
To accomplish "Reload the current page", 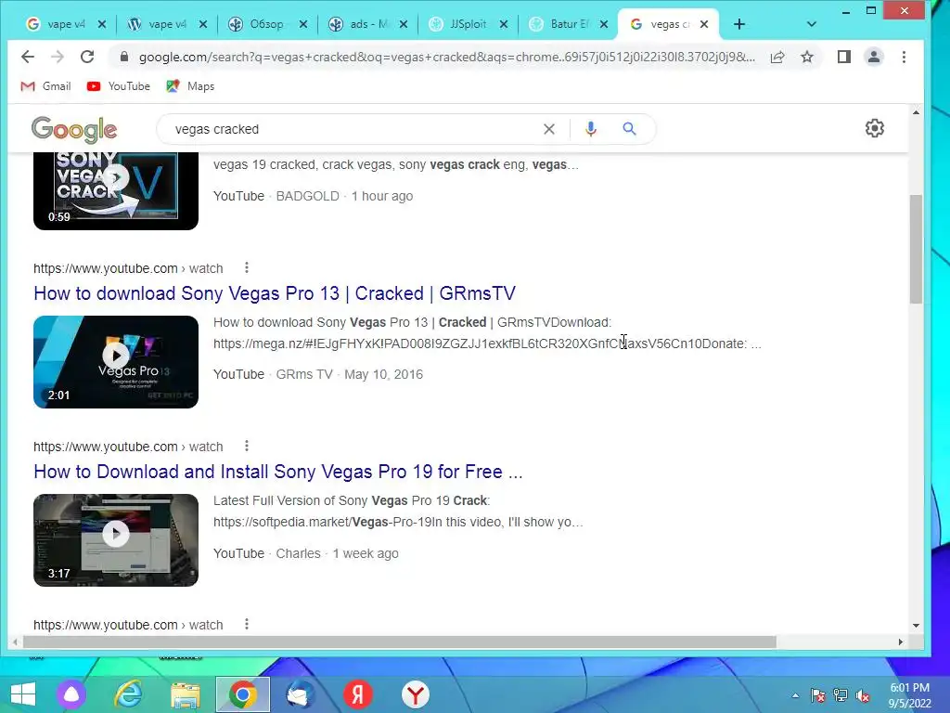I will [x=87, y=57].
